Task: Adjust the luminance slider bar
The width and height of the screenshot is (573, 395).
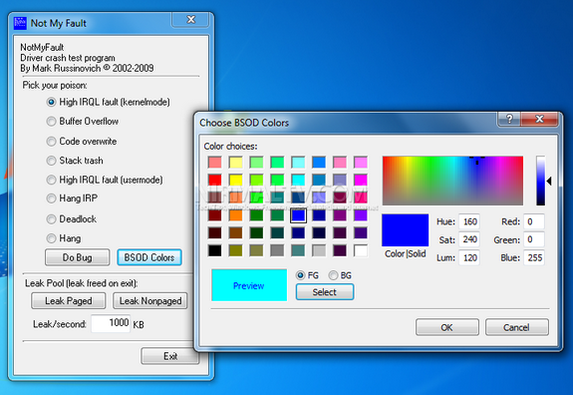Action: (x=541, y=181)
